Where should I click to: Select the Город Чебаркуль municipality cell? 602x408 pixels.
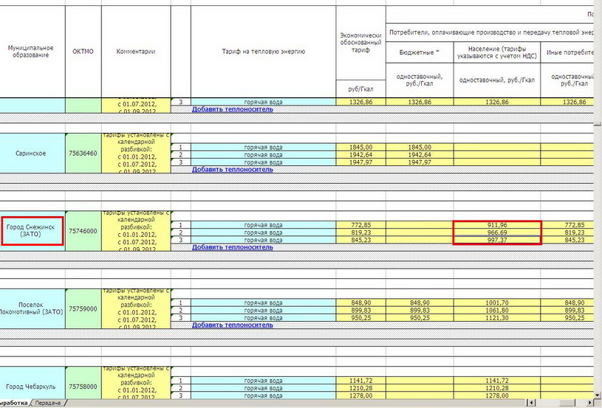click(33, 386)
